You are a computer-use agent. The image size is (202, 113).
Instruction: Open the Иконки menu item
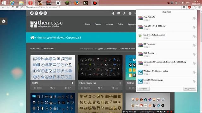(x=110, y=24)
